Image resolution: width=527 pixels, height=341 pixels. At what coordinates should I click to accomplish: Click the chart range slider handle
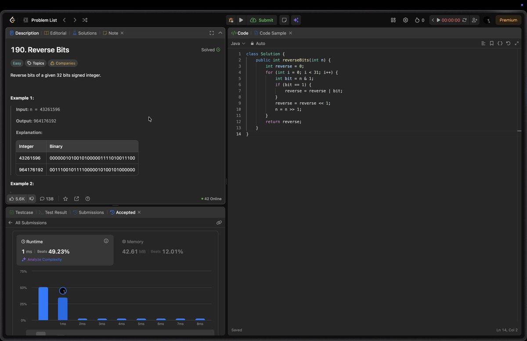40,334
